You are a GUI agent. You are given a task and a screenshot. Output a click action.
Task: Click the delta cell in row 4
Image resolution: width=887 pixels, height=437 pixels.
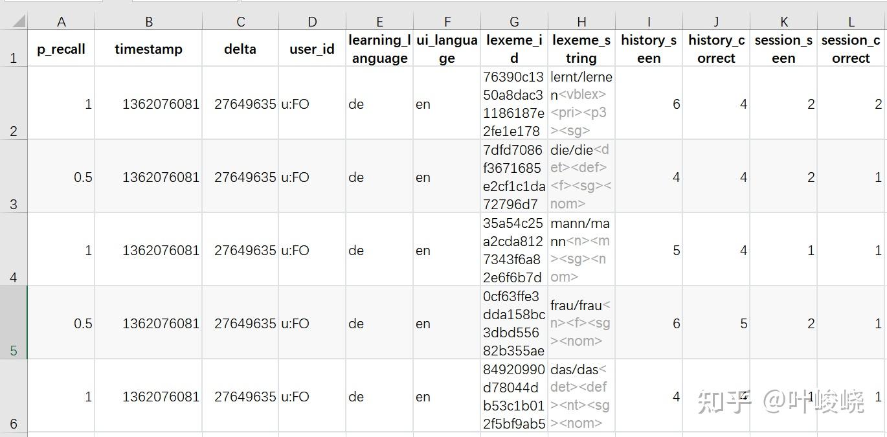240,250
